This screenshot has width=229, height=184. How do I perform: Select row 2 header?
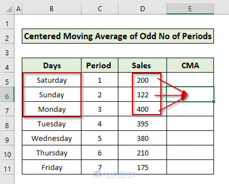coord(7,36)
